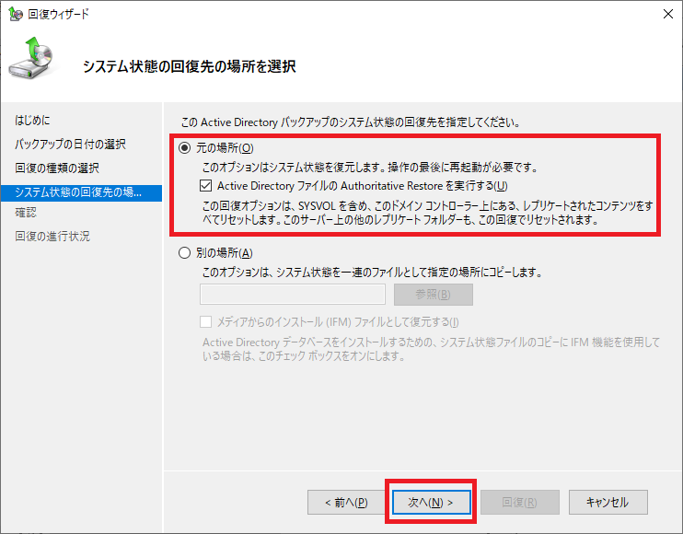The width and height of the screenshot is (683, 534).
Task: Click the 前へ back button
Action: [x=346, y=503]
